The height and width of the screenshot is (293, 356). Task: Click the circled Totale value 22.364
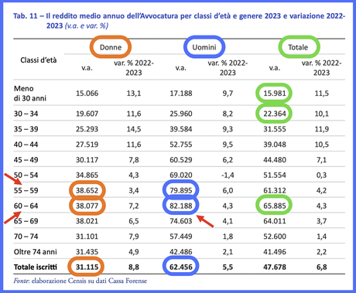point(275,114)
